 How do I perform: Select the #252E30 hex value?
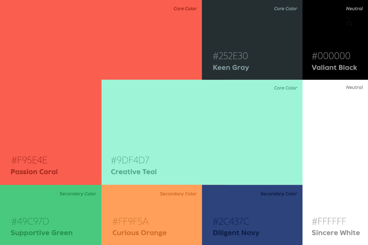(230, 56)
